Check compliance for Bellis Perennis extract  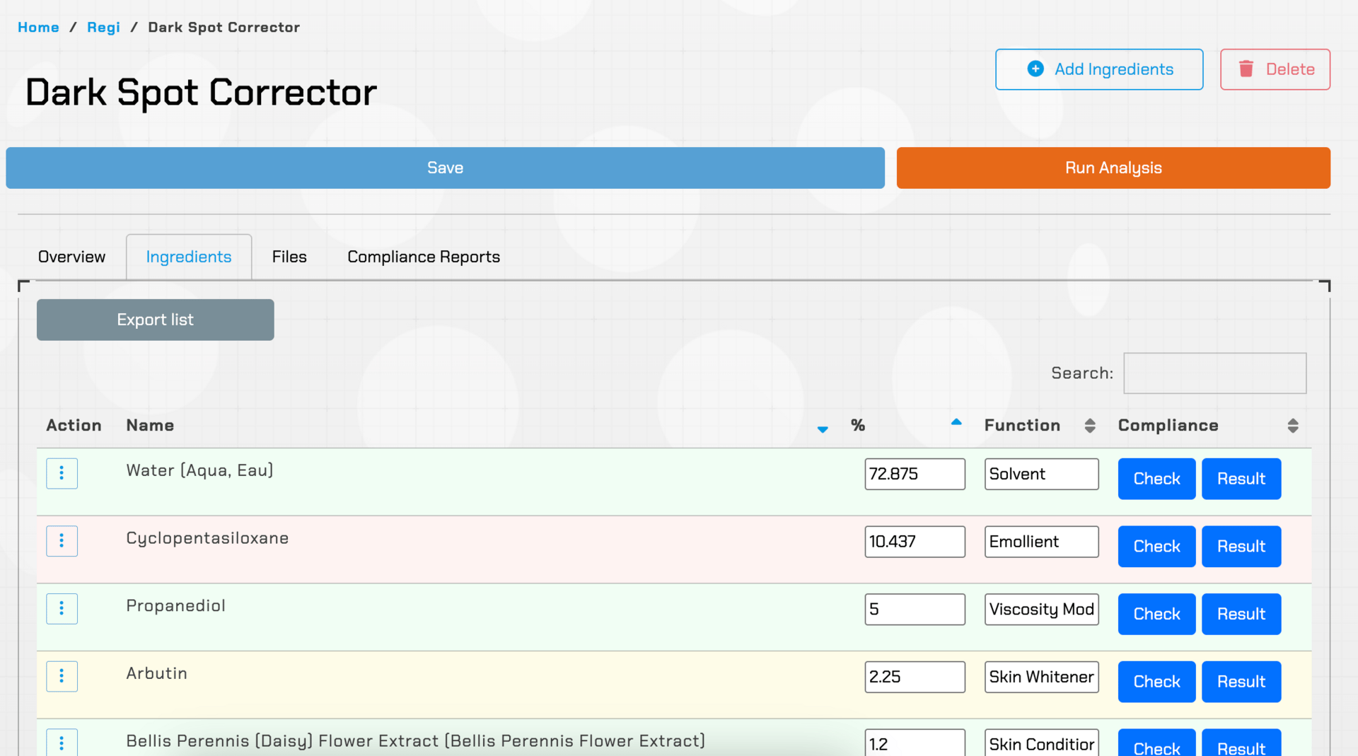coord(1156,743)
